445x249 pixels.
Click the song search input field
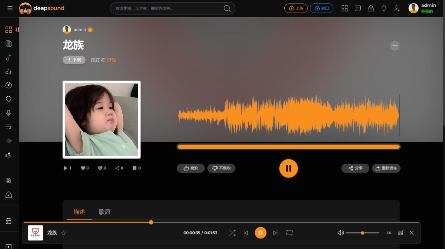tap(167, 8)
